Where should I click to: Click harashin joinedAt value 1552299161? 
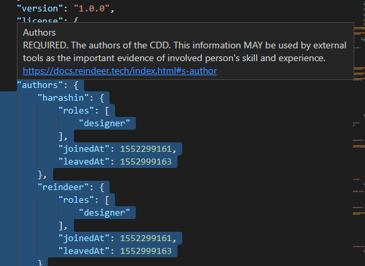[146, 149]
